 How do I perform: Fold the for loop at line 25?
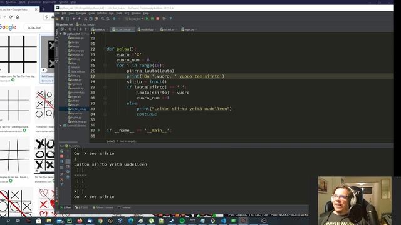[105, 65]
